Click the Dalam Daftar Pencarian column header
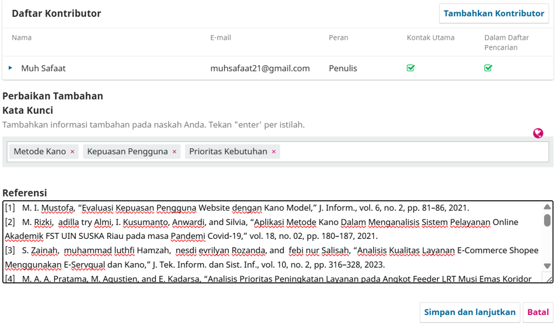Image resolution: width=558 pixels, height=326 pixels. pos(507,42)
